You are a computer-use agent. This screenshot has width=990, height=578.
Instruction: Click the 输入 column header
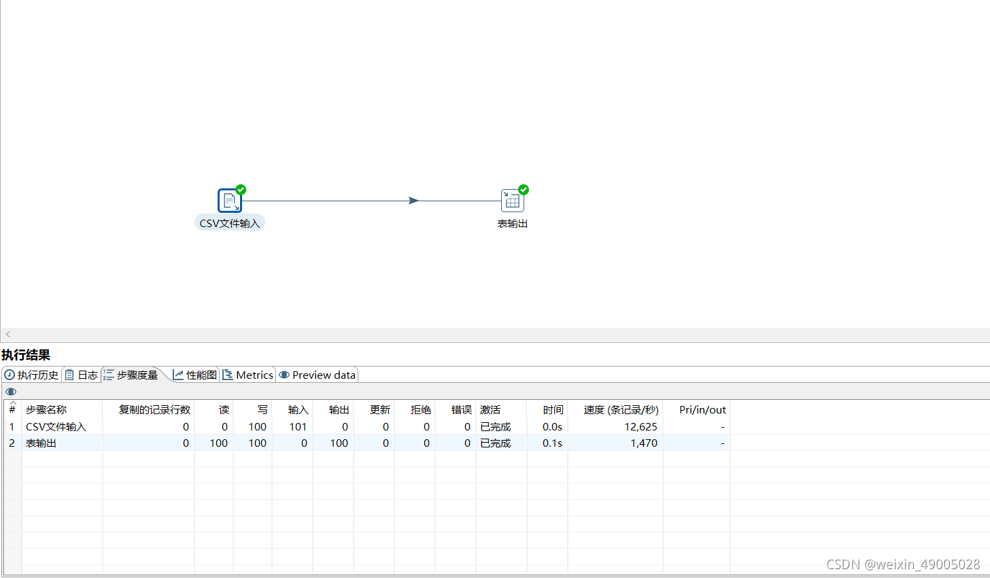click(x=292, y=409)
